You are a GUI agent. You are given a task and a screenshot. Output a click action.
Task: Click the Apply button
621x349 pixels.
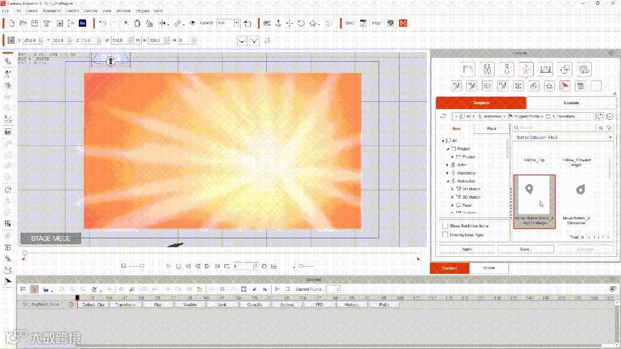pos(467,249)
